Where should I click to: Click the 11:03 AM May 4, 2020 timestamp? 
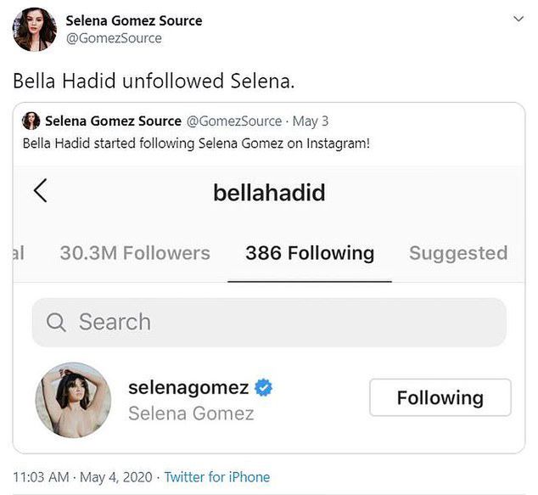pos(83,477)
